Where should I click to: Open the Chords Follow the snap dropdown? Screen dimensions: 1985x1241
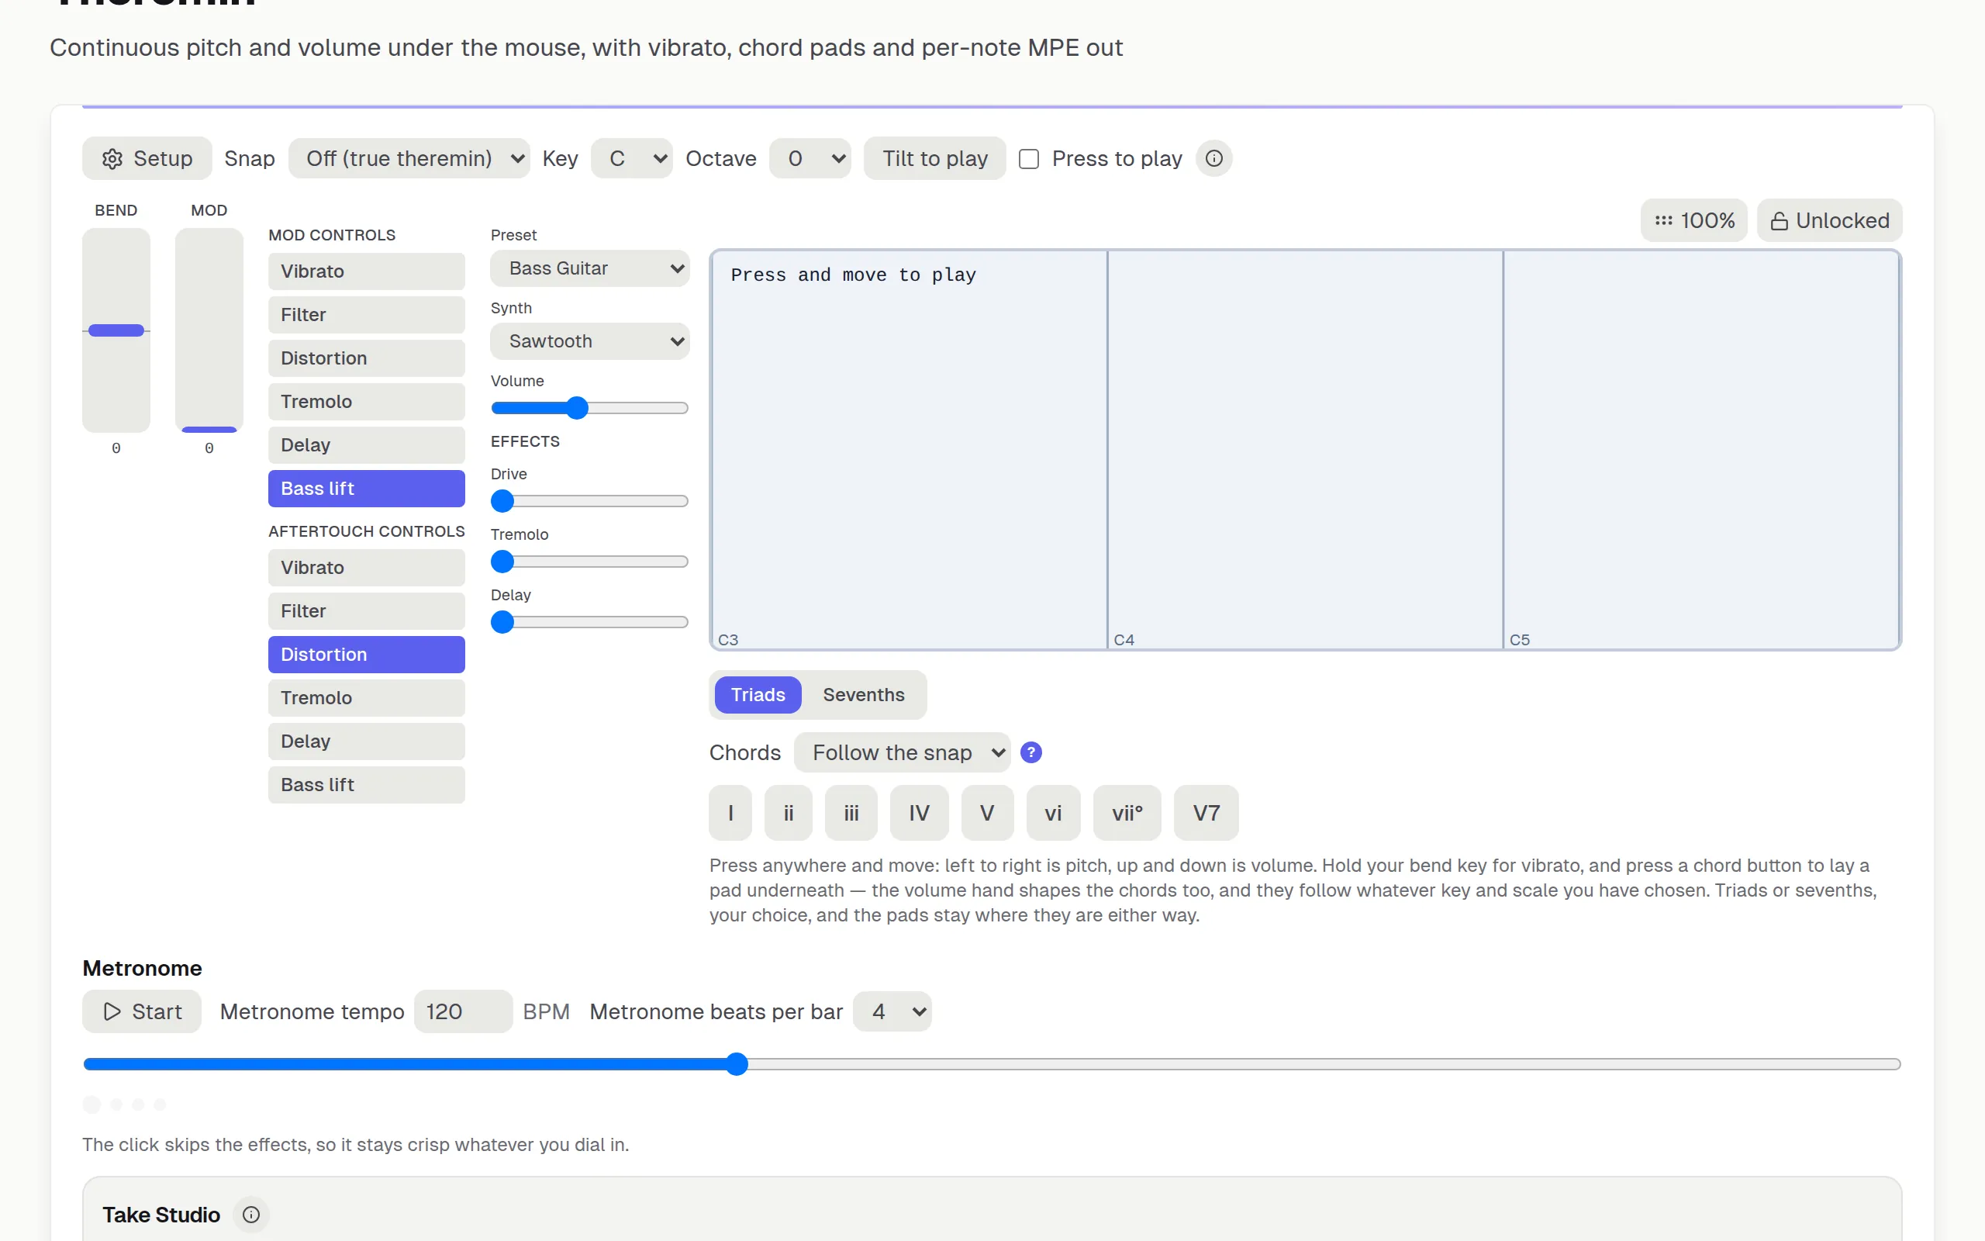[x=902, y=752]
